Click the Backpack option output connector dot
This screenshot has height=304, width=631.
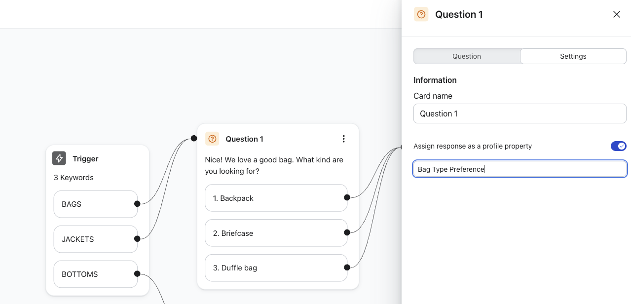(347, 197)
